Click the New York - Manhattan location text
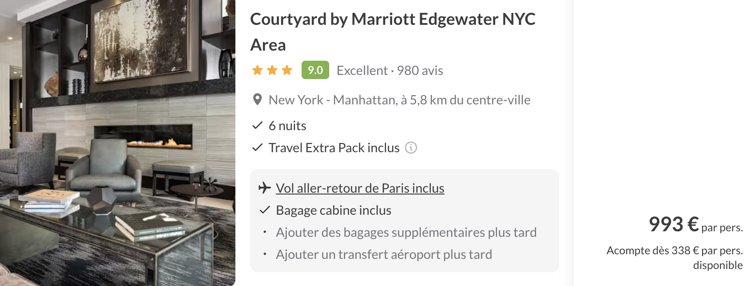Image resolution: width=754 pixels, height=286 pixels. [x=400, y=100]
